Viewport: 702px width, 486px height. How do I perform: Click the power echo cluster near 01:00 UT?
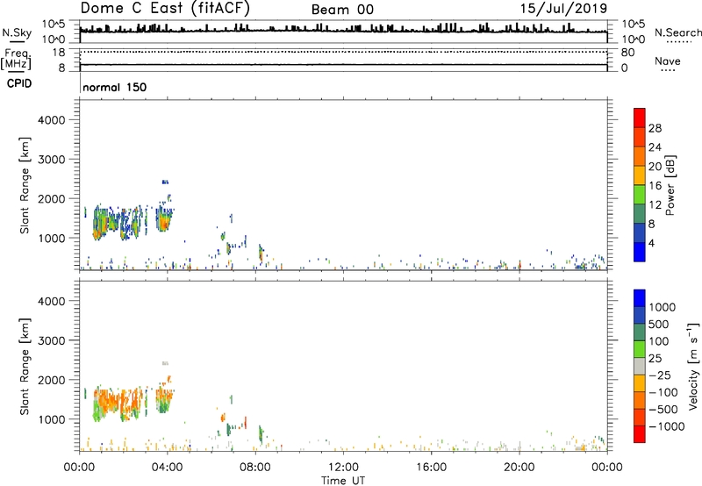point(101,223)
